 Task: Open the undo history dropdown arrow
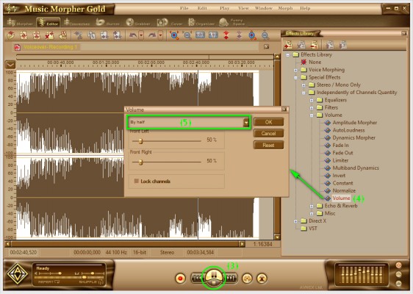point(141,35)
